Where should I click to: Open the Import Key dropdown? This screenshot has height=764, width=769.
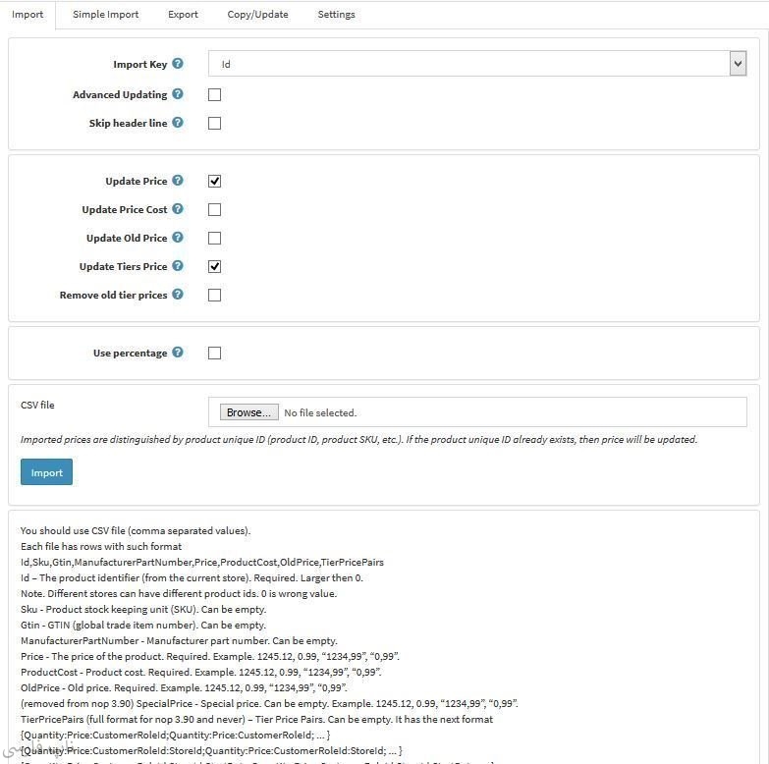[x=477, y=64]
